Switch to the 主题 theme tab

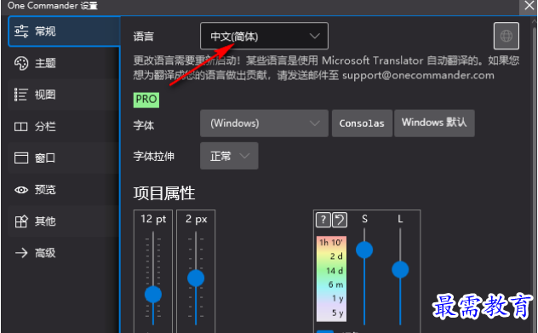tap(64, 63)
